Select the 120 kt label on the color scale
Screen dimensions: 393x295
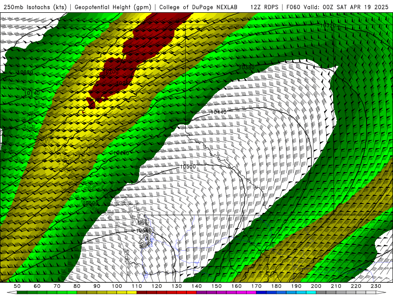[157, 286]
